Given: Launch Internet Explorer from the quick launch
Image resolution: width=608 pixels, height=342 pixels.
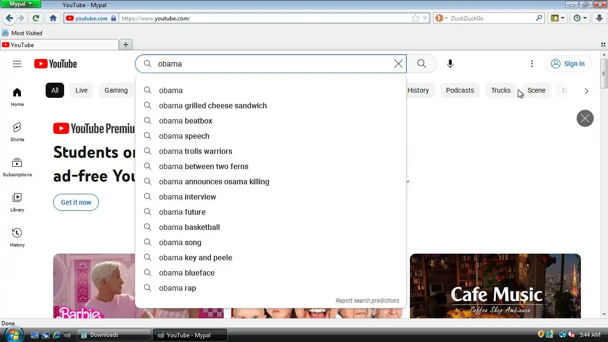Looking at the screenshot, I should tap(57, 335).
